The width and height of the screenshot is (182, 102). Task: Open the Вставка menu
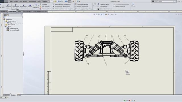tap(25, 1)
